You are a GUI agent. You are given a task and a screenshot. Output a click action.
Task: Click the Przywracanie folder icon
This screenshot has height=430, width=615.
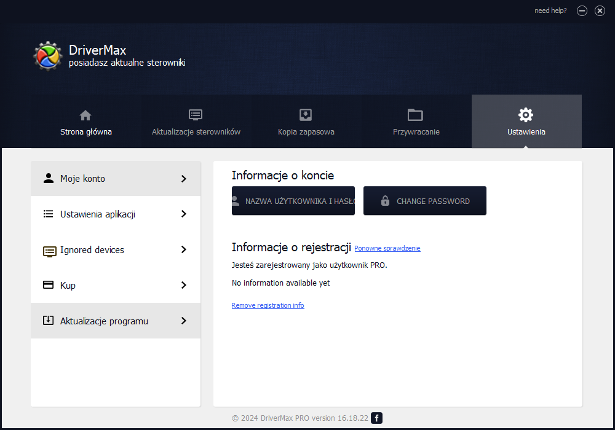tap(415, 115)
